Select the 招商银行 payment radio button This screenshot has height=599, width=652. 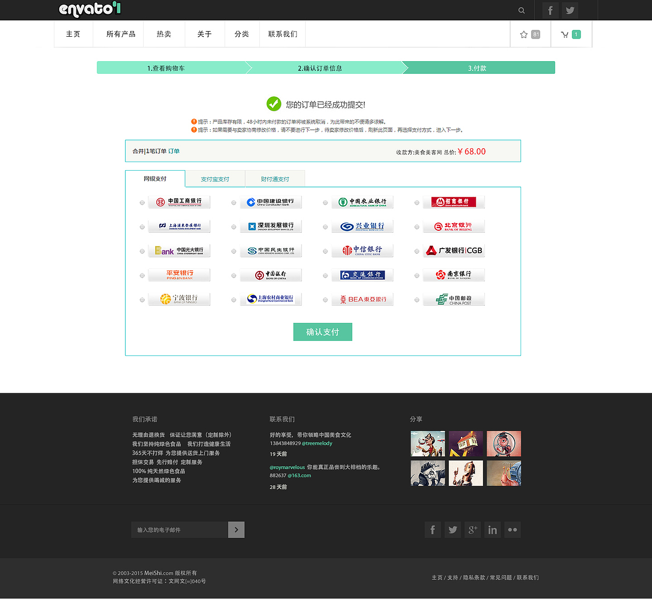point(417,202)
